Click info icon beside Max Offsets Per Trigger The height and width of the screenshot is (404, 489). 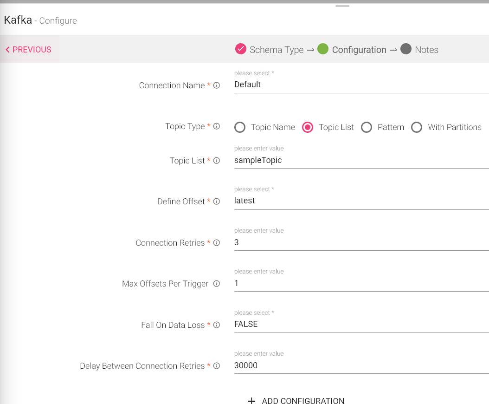click(x=216, y=284)
